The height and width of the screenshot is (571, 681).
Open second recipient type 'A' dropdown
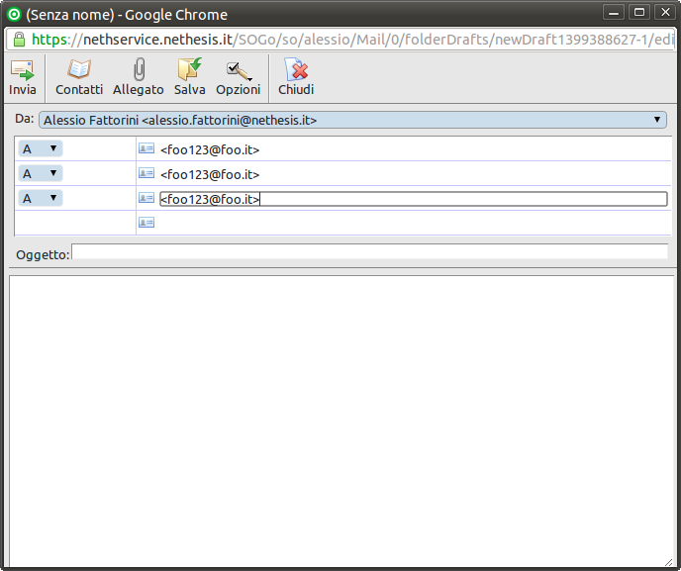click(x=40, y=173)
